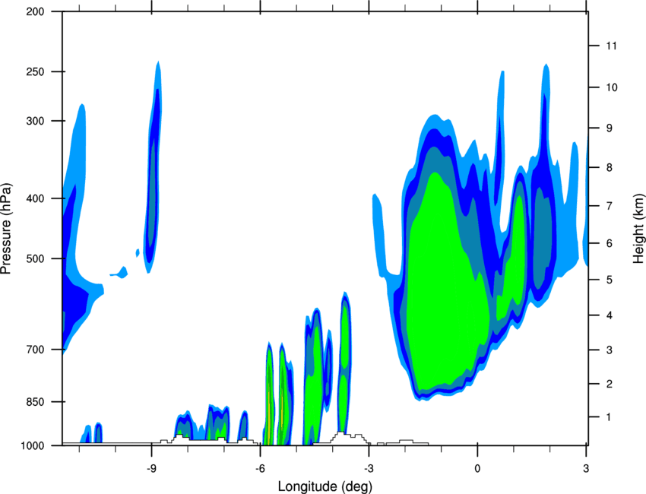Click the -6 longitude tick label
646x494 pixels.
click(260, 468)
